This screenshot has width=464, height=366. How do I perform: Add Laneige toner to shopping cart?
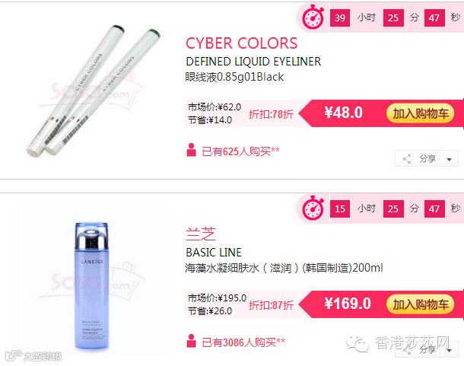420,304
